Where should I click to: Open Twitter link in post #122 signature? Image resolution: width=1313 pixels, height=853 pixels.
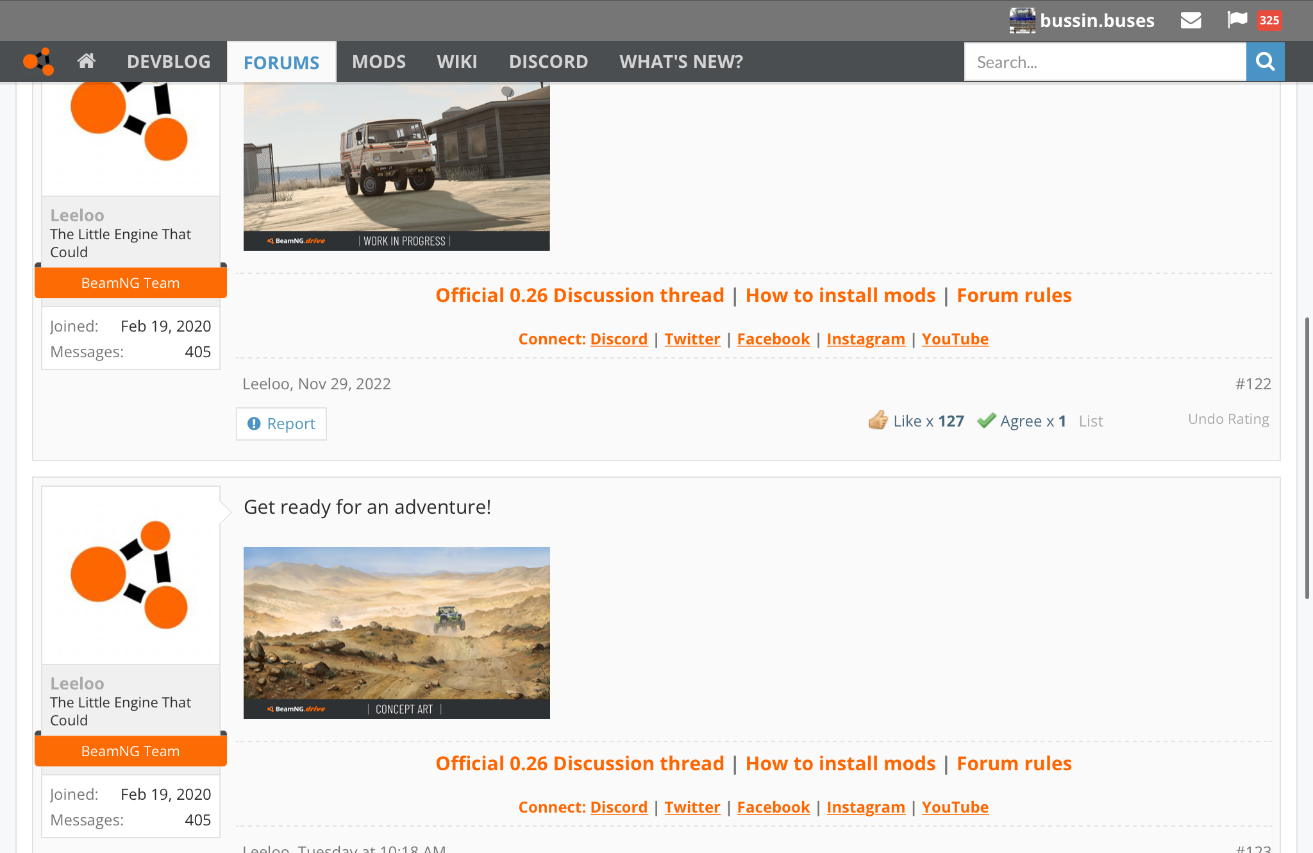[x=692, y=339]
